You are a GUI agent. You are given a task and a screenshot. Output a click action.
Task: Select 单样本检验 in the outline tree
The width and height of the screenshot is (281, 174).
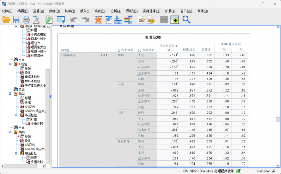click(x=33, y=81)
